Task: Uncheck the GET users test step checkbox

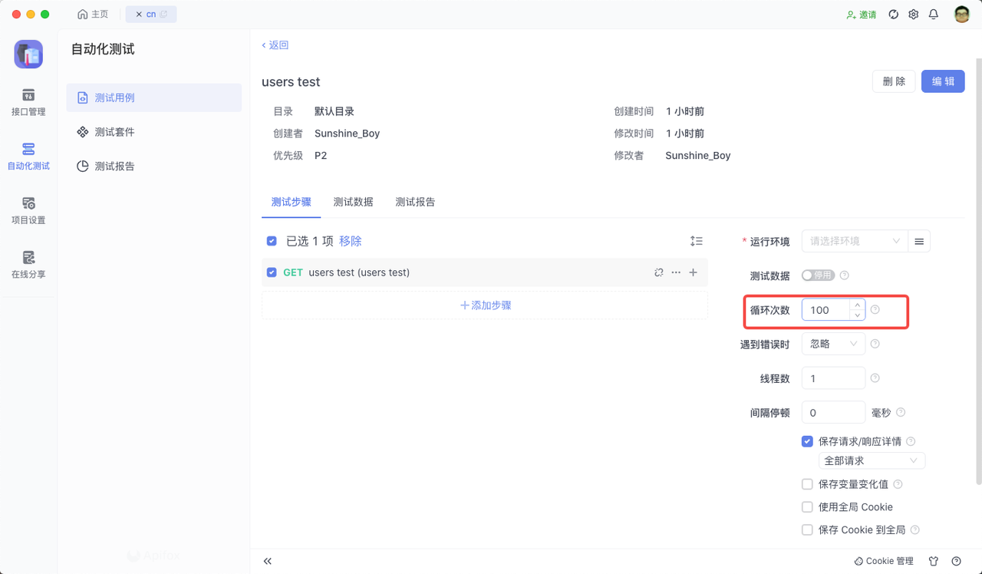Action: pos(272,272)
